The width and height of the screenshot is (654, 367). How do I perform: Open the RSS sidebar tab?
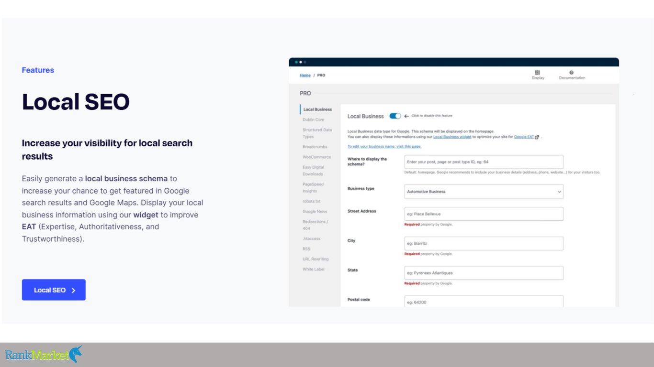point(306,249)
